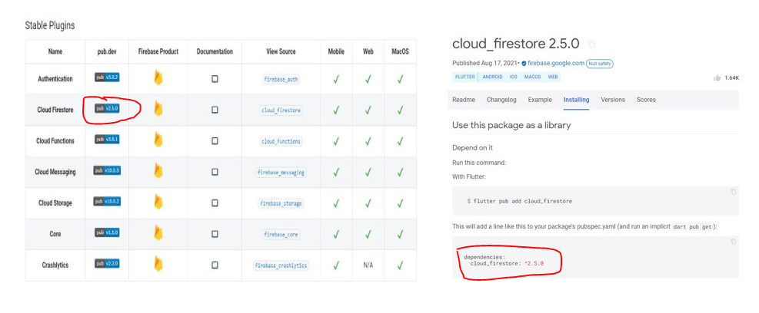Select the Installing tab

[x=576, y=100]
